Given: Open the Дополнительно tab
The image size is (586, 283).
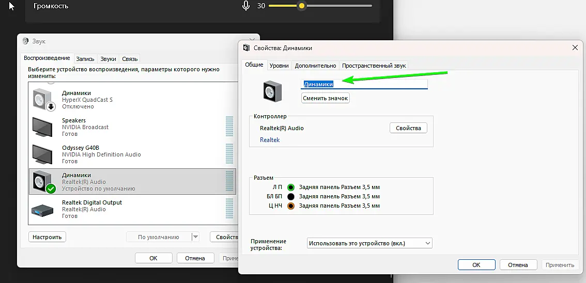Looking at the screenshot, I should 315,66.
